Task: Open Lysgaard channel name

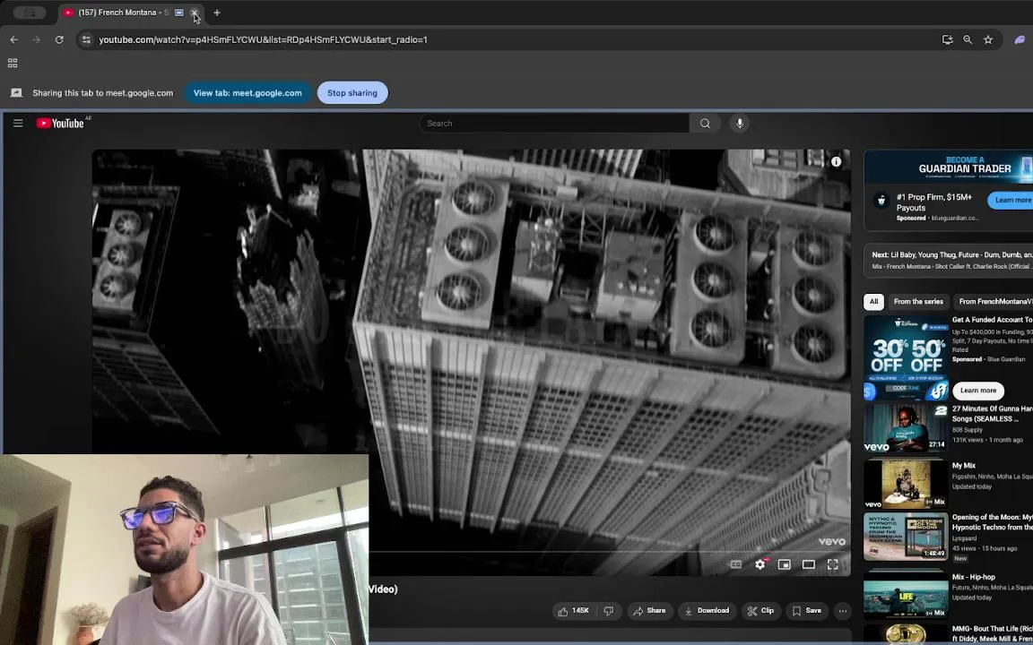Action: [965, 538]
